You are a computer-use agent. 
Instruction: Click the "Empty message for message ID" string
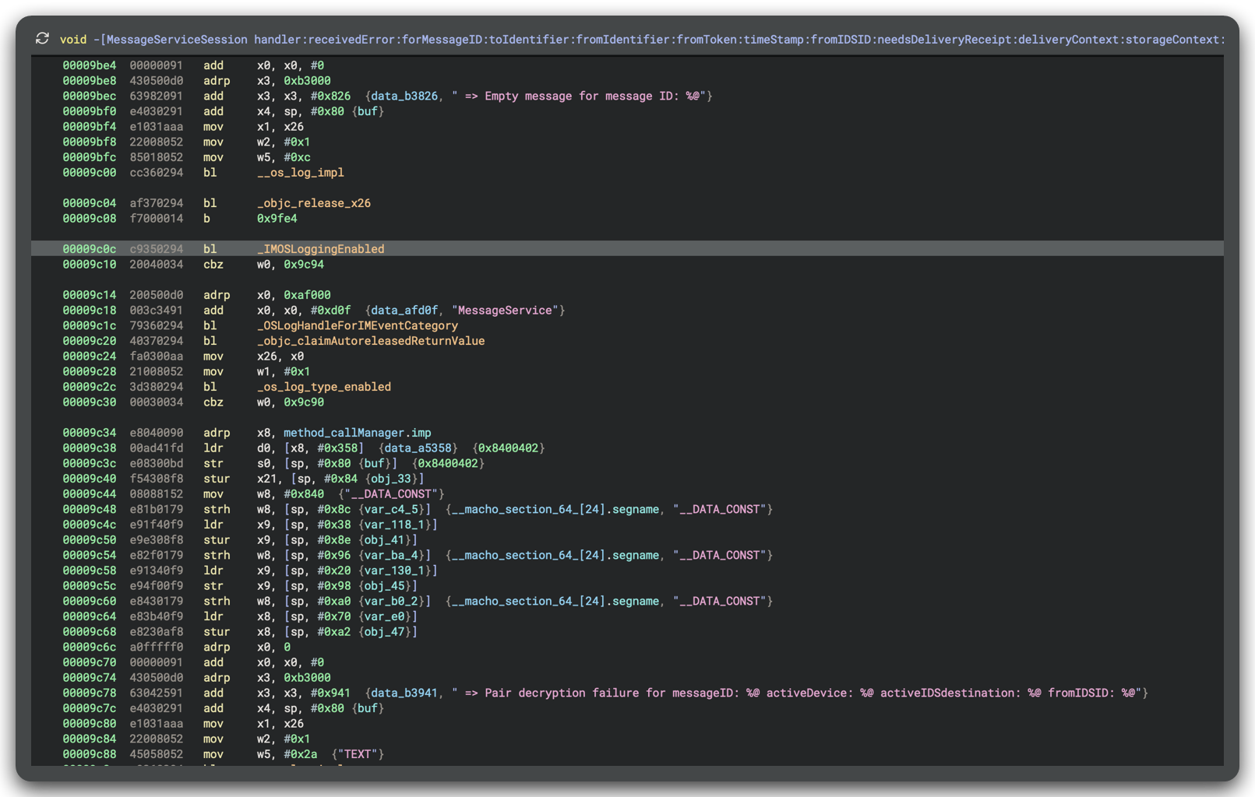tap(579, 97)
